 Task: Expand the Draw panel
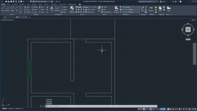pos(12,14)
